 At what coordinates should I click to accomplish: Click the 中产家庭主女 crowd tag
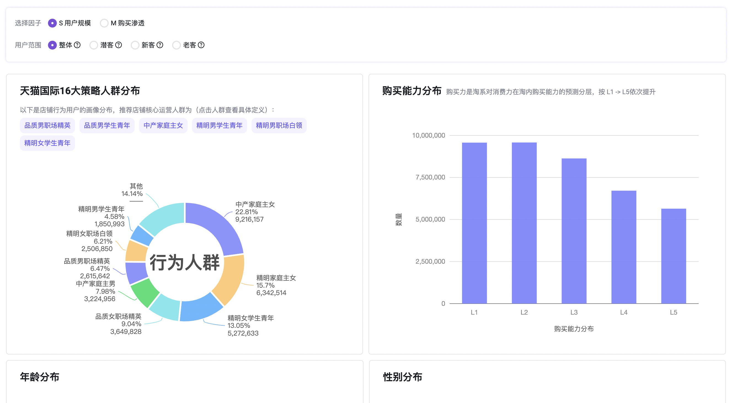(x=163, y=125)
